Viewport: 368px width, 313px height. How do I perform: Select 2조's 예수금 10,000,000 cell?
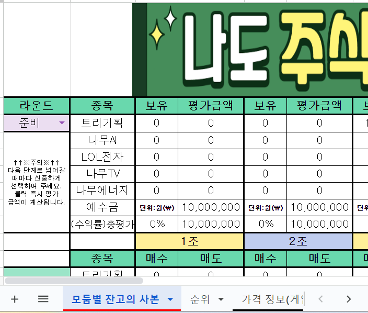[319, 207]
